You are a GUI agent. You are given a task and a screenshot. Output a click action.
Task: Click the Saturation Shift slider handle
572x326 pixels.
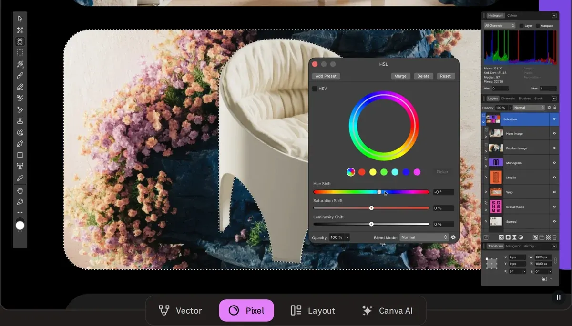tap(371, 208)
